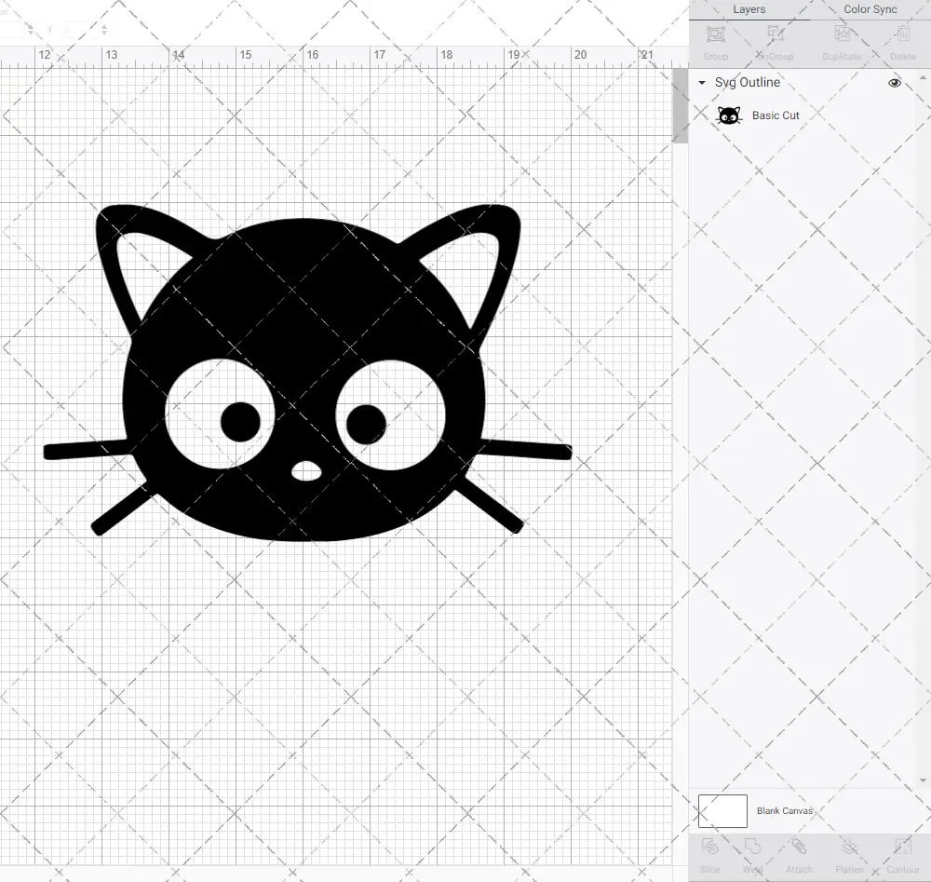931x882 pixels.
Task: Toggle visibility of the Svg Outline layer
Action: [894, 82]
